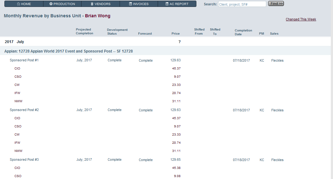Screen dimensions: 333x179
Task: Click CW under Sponsored Post #2
Action: 17,134
